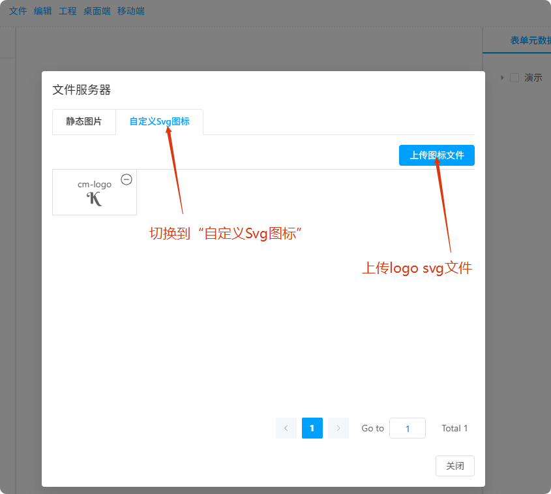Select the 自定义Svg图标 tab

(159, 121)
